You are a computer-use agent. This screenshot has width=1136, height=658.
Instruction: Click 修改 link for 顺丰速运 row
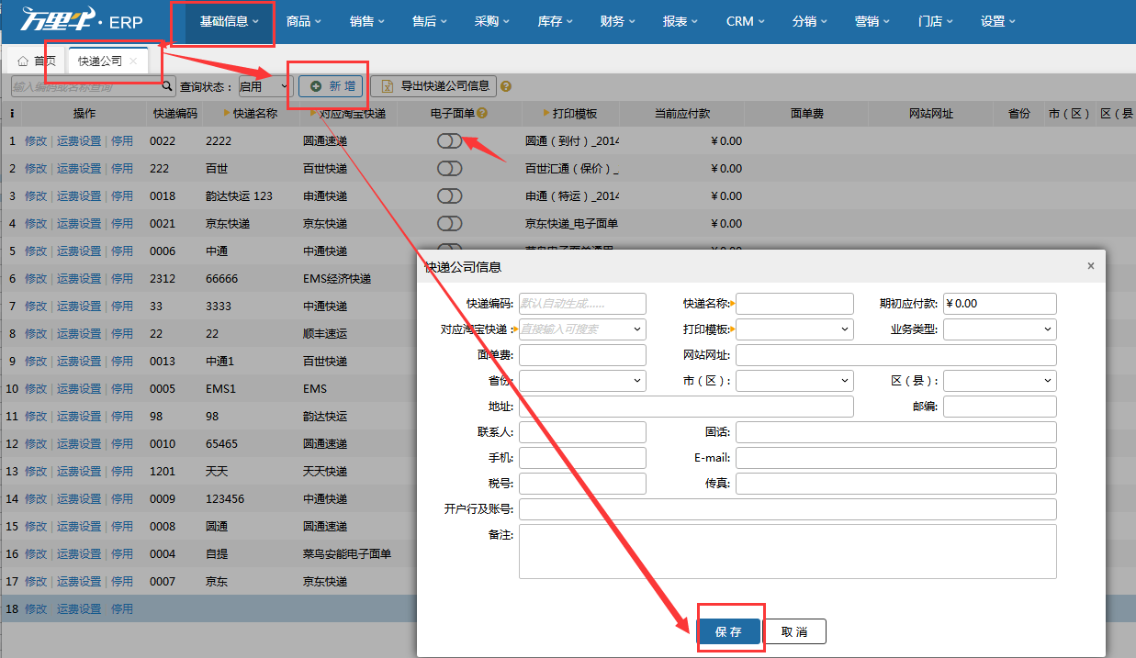tap(35, 334)
